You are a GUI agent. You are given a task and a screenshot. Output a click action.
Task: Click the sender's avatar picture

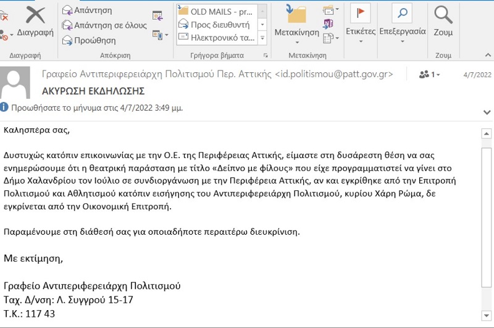coord(17,82)
